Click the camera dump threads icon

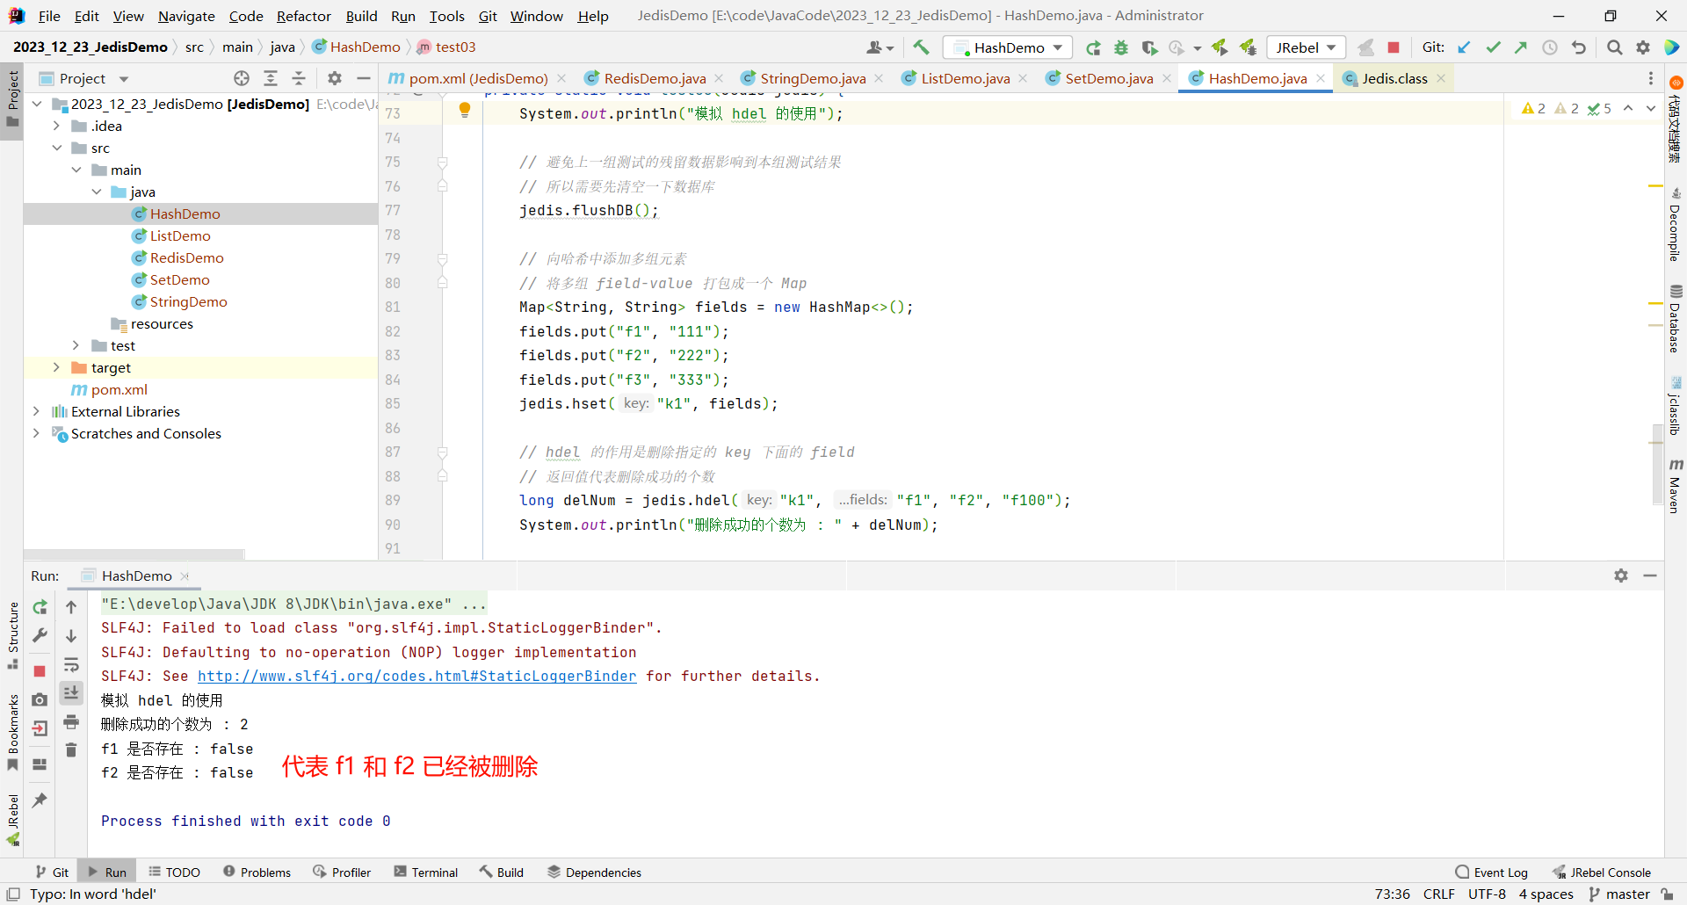pos(40,699)
